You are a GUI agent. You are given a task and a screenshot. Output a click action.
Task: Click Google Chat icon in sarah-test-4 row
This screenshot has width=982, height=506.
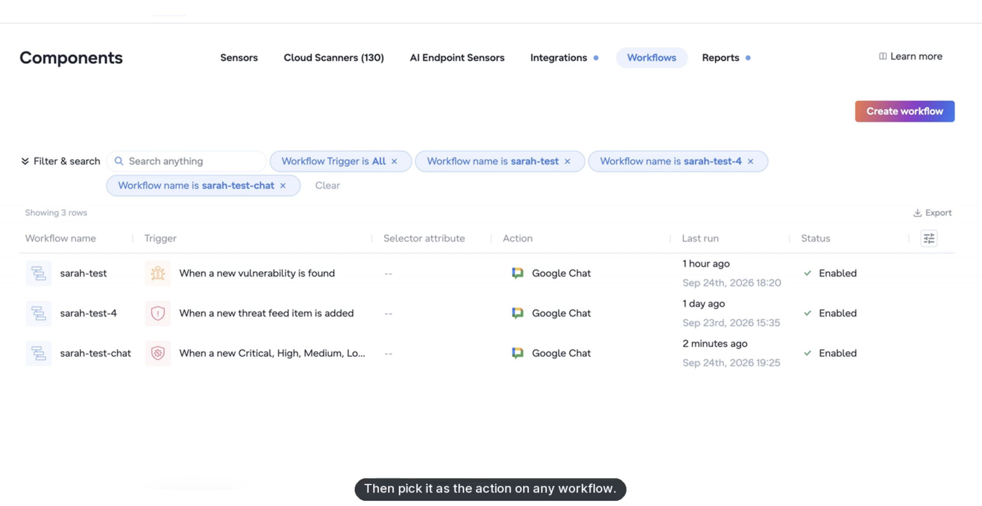517,313
